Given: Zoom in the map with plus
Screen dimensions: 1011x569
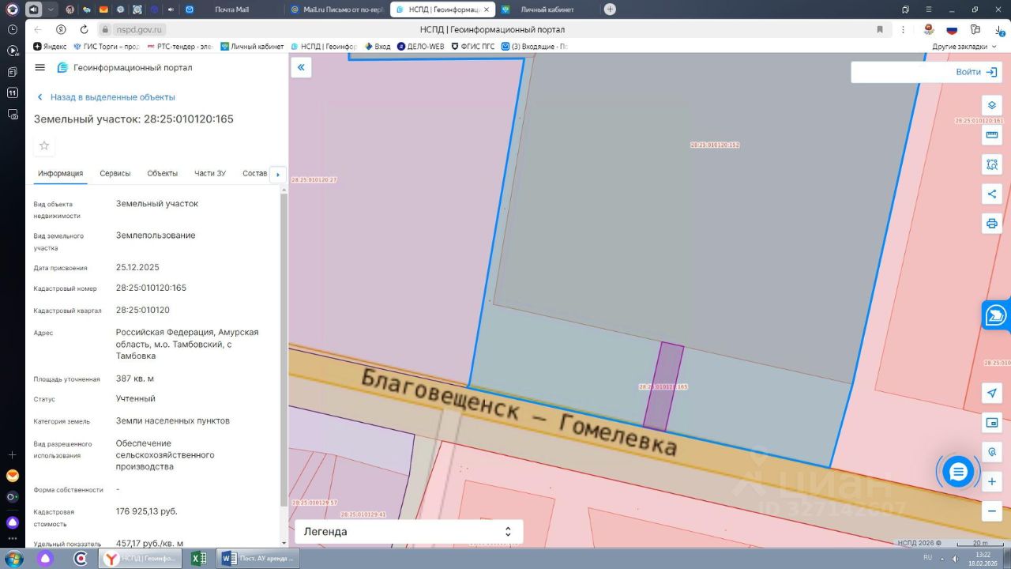Looking at the screenshot, I should (992, 481).
